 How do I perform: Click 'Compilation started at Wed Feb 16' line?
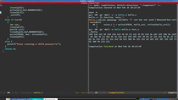click(x=114, y=8)
